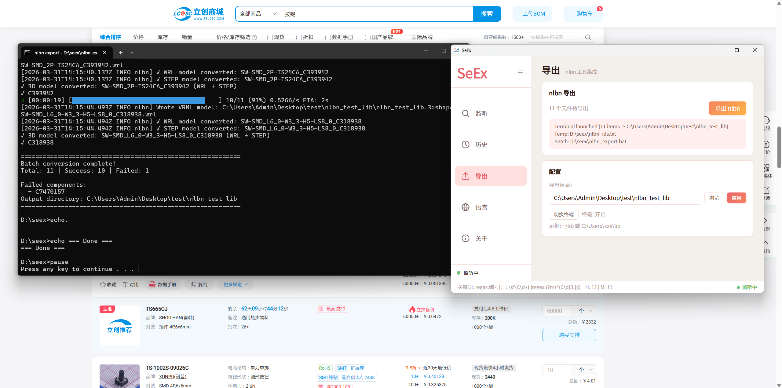Viewport: 782px width, 388px height.
Task: Add a new terminal tab with plus icon
Action: 121,53
